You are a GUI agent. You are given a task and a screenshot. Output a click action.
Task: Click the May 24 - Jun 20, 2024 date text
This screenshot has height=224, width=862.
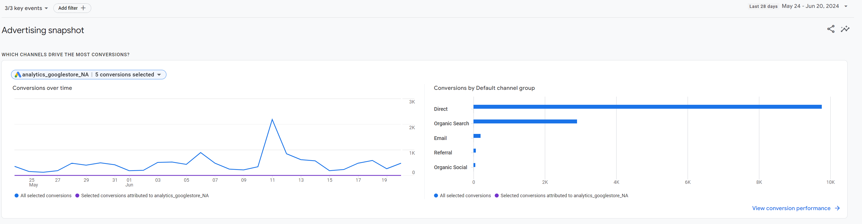(810, 6)
